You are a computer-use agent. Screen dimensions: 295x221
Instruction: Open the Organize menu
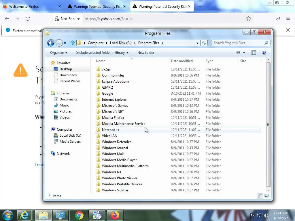click(59, 53)
